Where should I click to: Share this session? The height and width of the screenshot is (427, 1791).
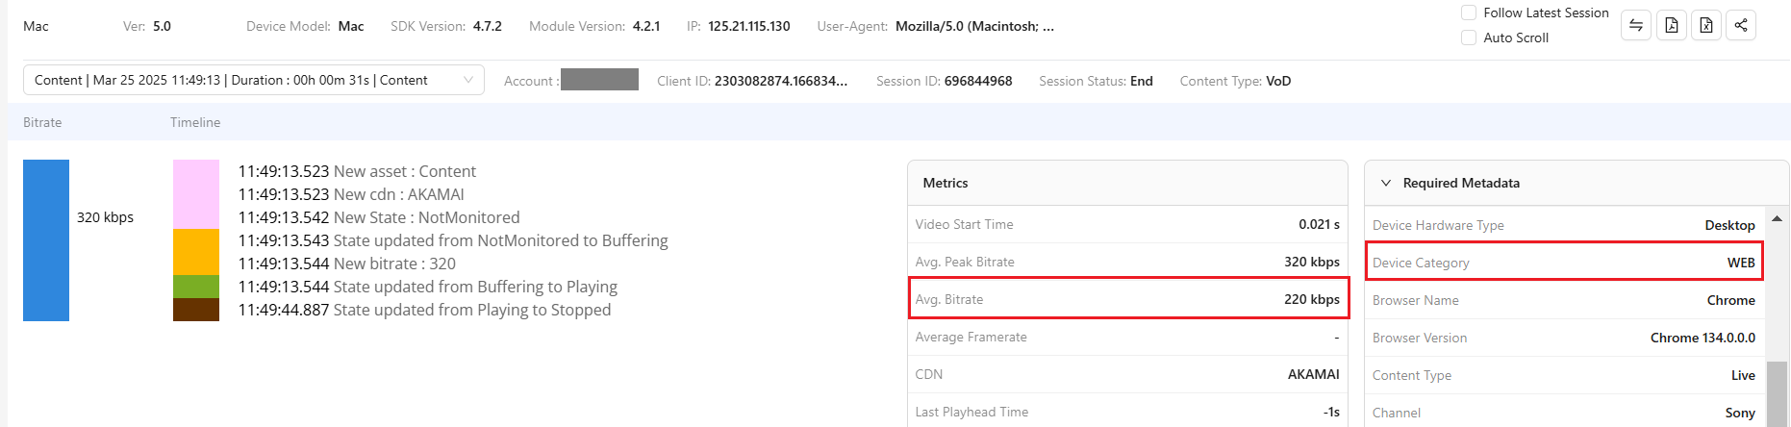pos(1741,26)
